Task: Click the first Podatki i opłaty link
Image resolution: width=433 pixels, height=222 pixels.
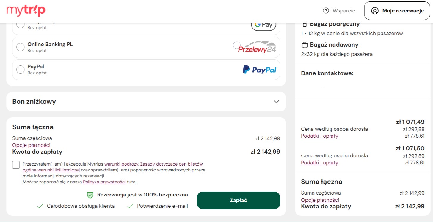Action: click(x=320, y=136)
